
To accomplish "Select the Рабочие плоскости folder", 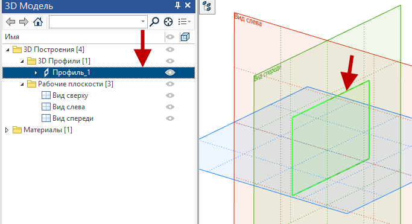I will pyautogui.click(x=75, y=84).
